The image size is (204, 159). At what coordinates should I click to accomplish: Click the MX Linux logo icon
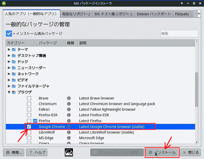69,152
